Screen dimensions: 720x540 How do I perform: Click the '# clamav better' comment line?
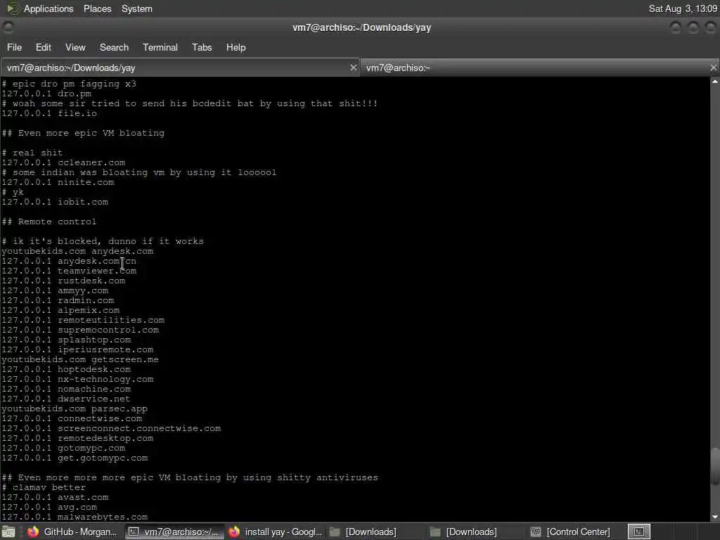(44, 488)
